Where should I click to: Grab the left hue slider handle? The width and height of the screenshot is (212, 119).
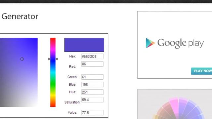point(49,59)
